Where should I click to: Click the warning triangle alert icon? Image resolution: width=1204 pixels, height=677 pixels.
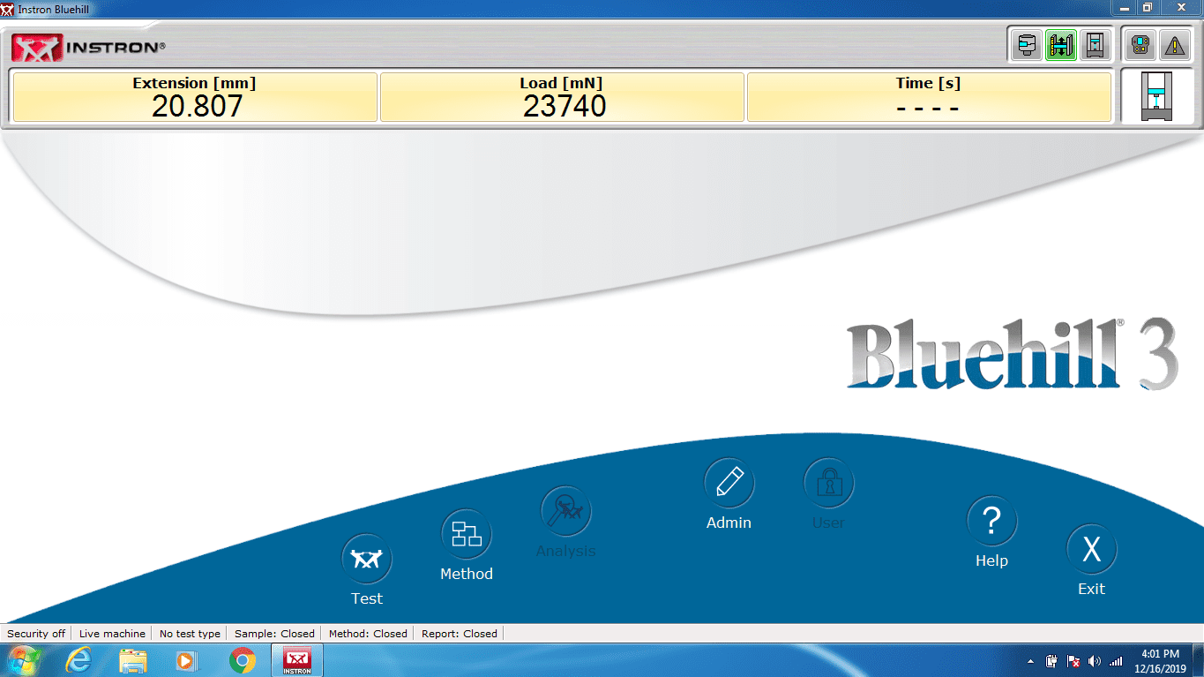pos(1174,45)
